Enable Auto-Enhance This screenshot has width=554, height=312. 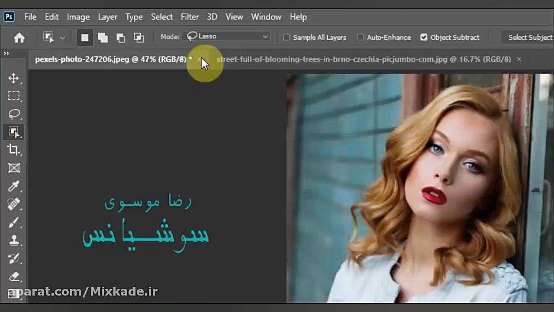click(x=360, y=37)
